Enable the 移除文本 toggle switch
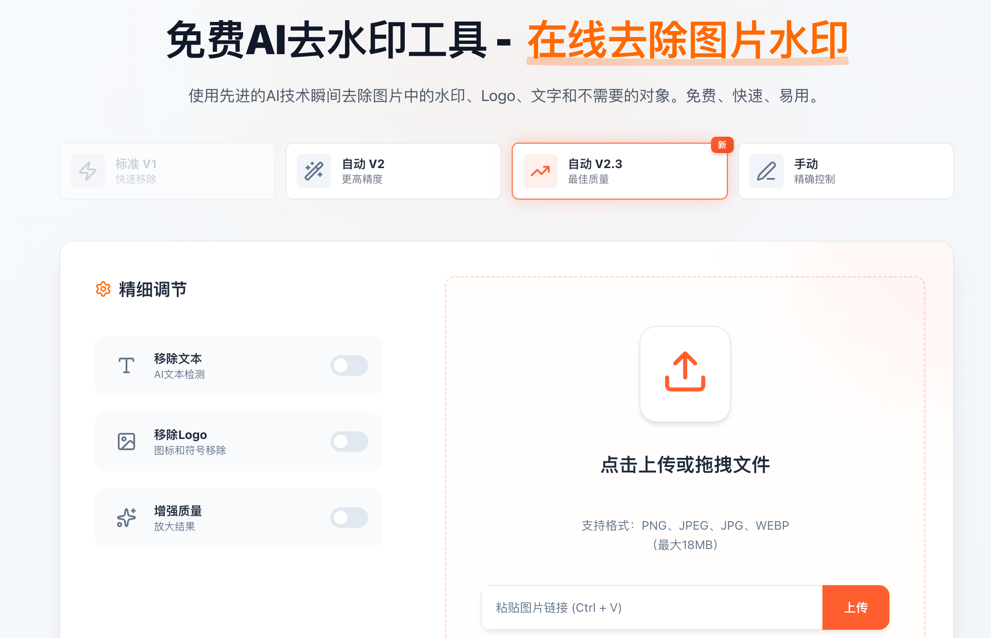991x638 pixels. pos(349,365)
